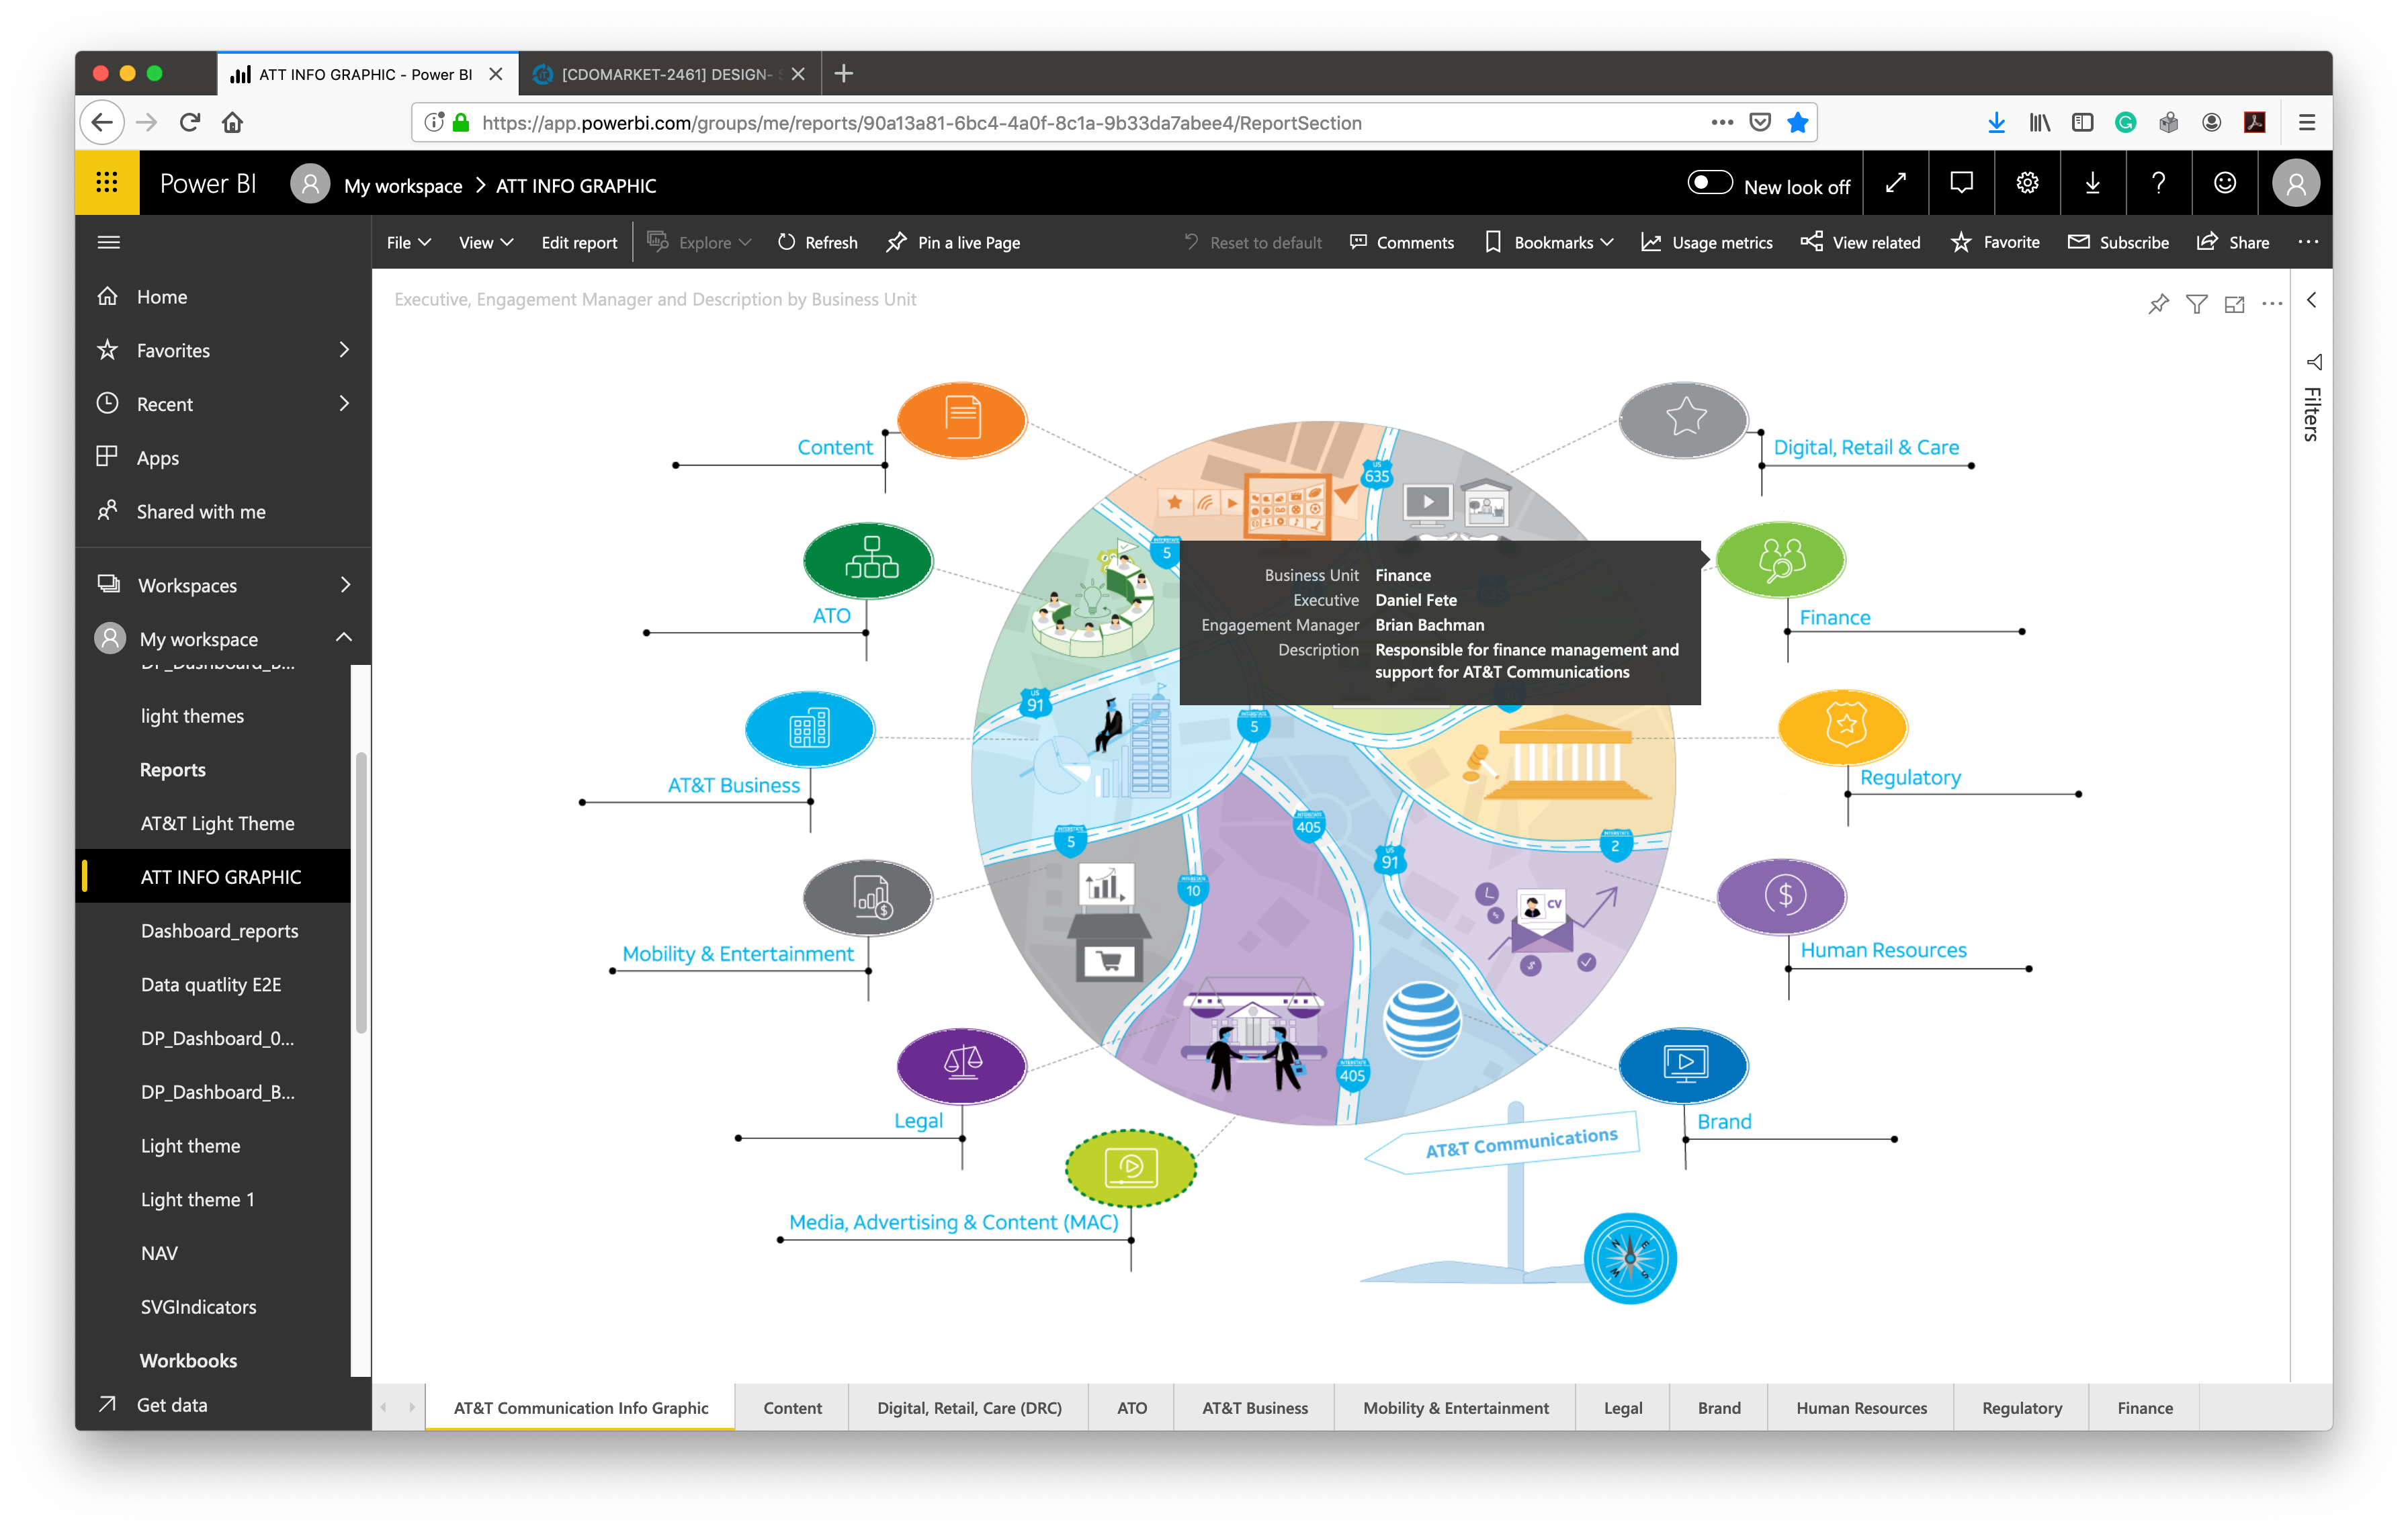Open the visual's filter icon
This screenshot has height=1530, width=2408.
pos(2196,304)
